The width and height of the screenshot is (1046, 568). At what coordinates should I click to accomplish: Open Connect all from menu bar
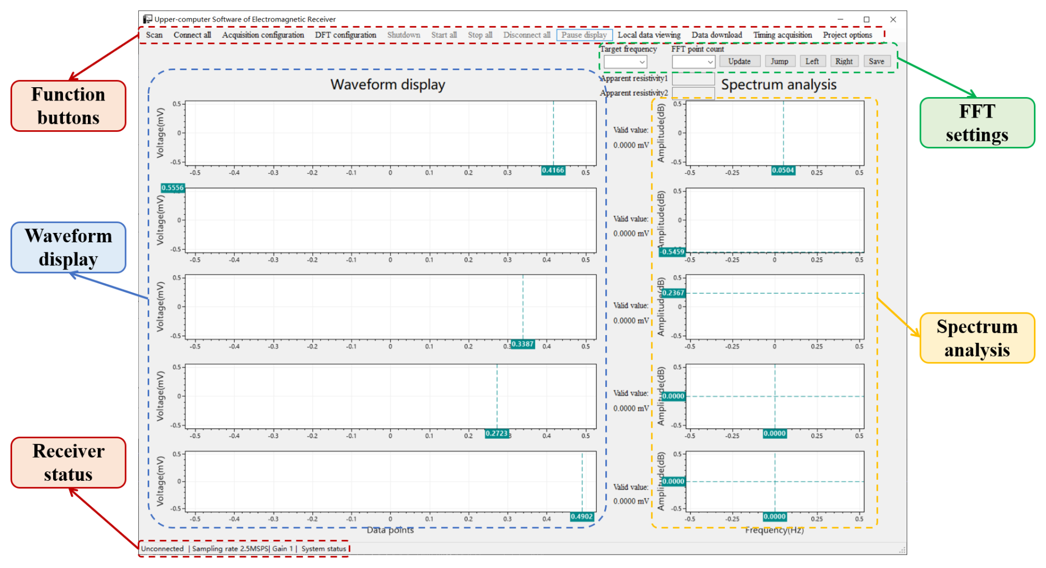[x=192, y=35]
